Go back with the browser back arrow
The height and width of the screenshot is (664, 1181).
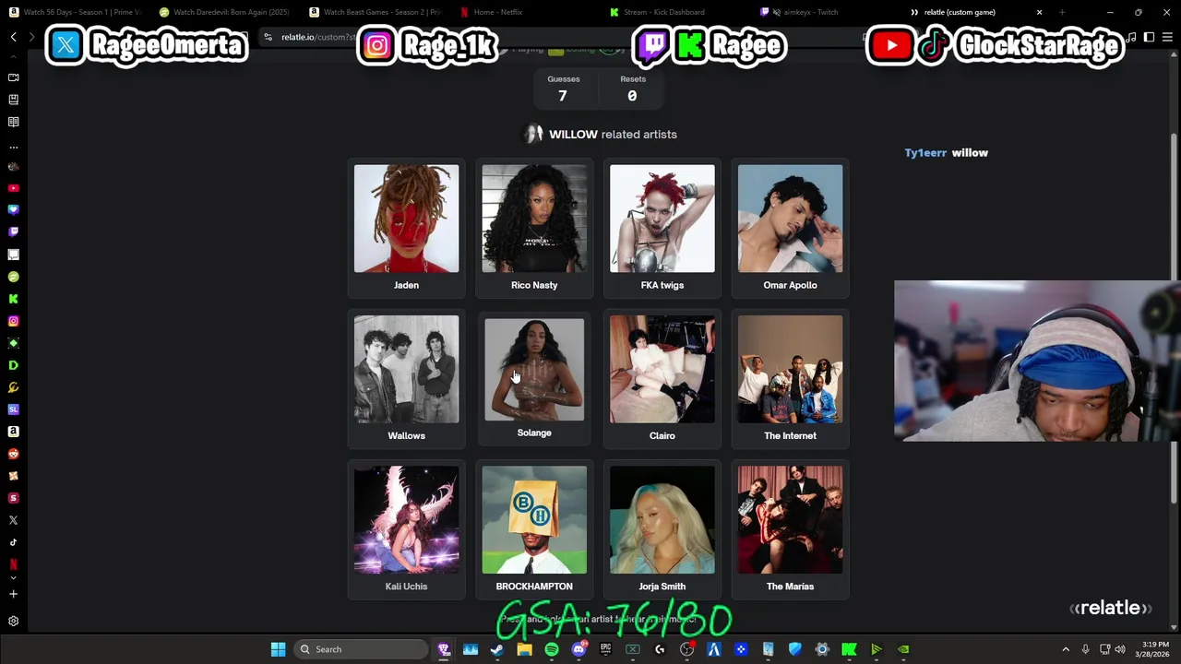(13, 37)
